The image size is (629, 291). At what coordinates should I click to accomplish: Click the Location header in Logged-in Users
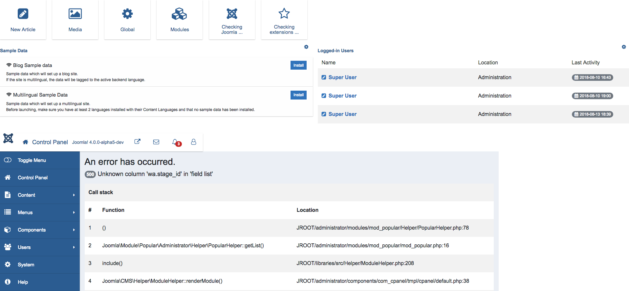pyautogui.click(x=488, y=63)
